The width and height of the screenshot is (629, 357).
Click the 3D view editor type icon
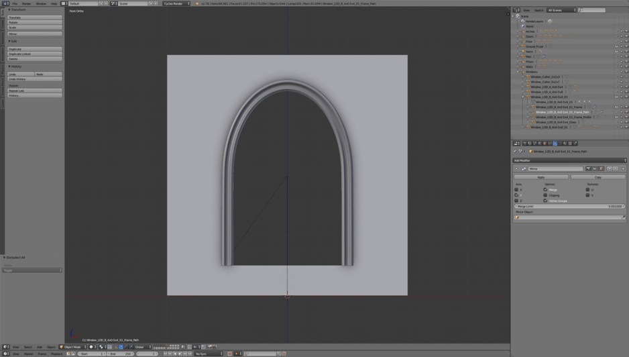[6, 347]
